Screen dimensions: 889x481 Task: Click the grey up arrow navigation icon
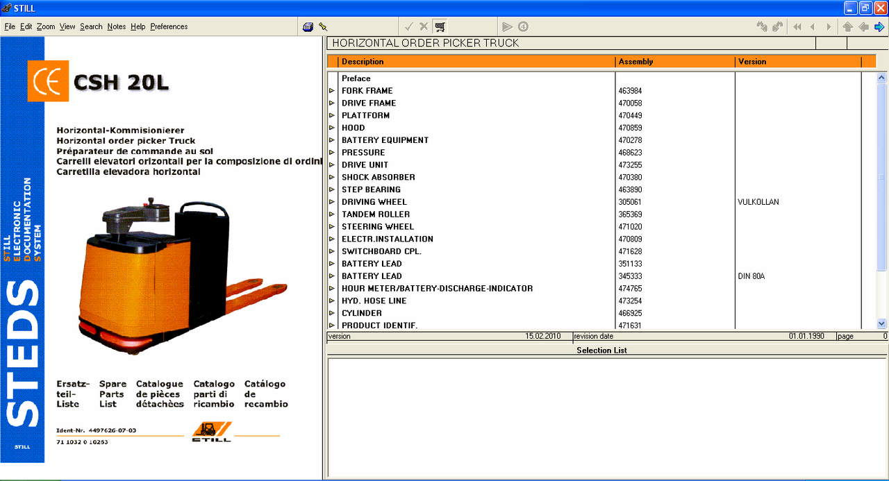point(848,27)
